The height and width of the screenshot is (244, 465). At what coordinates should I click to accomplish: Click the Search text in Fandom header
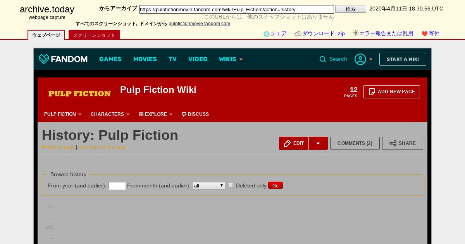click(338, 59)
